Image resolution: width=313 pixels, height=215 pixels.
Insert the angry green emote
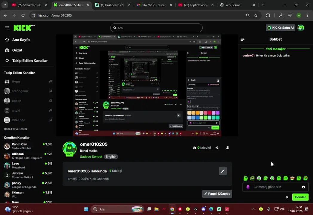[x=252, y=178]
